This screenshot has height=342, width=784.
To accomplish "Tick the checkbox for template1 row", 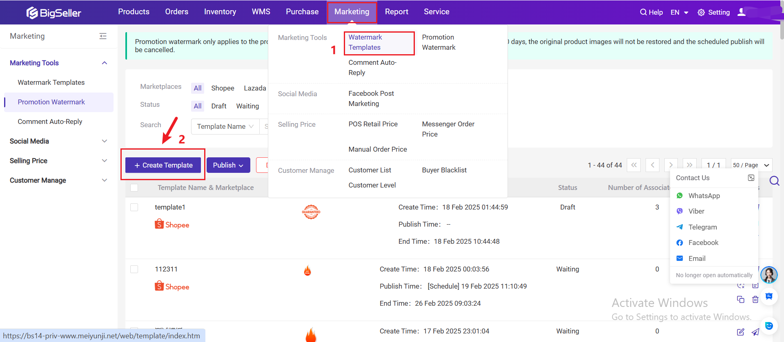I will (x=134, y=207).
